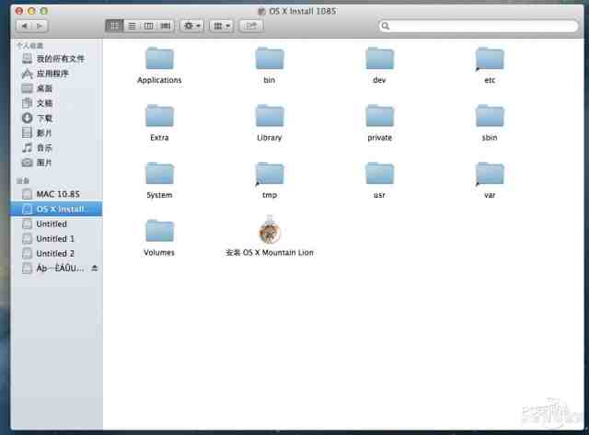Select the Untitled 1 volume

(x=56, y=239)
